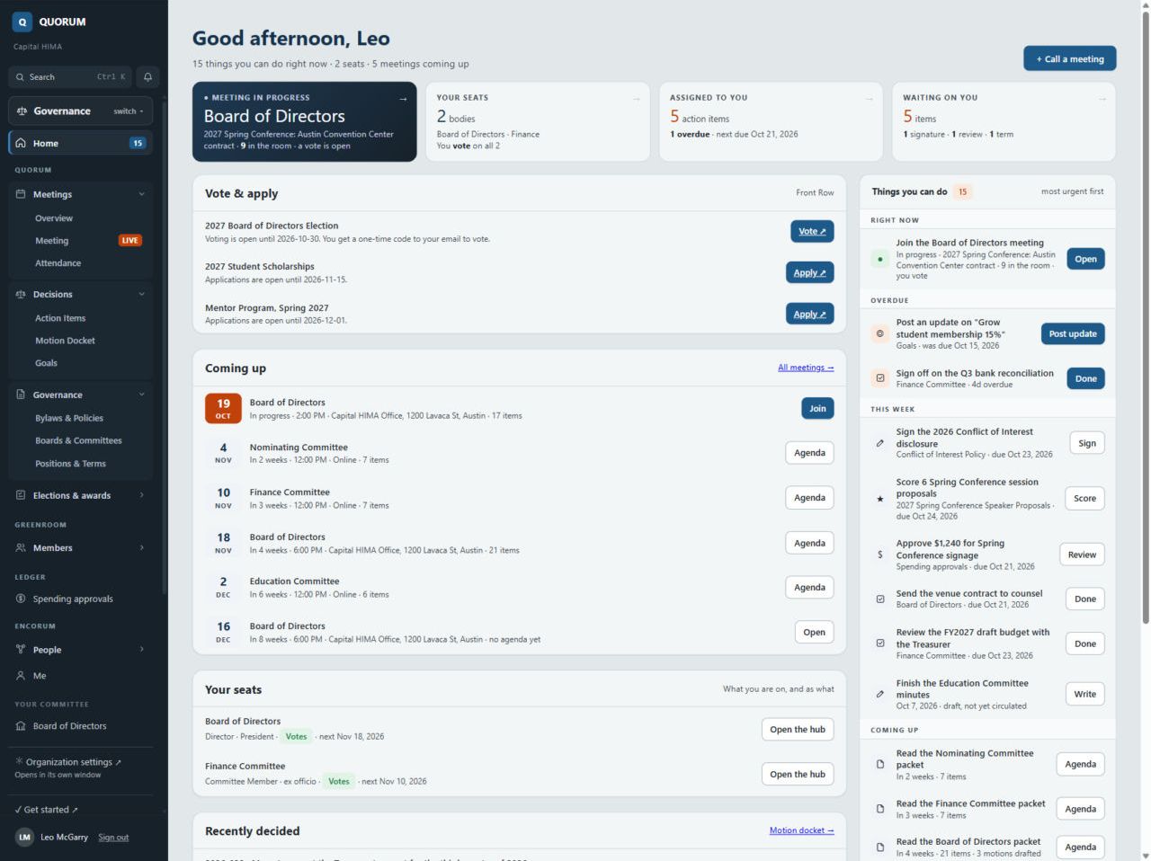Click the notifications bell icon

[148, 77]
